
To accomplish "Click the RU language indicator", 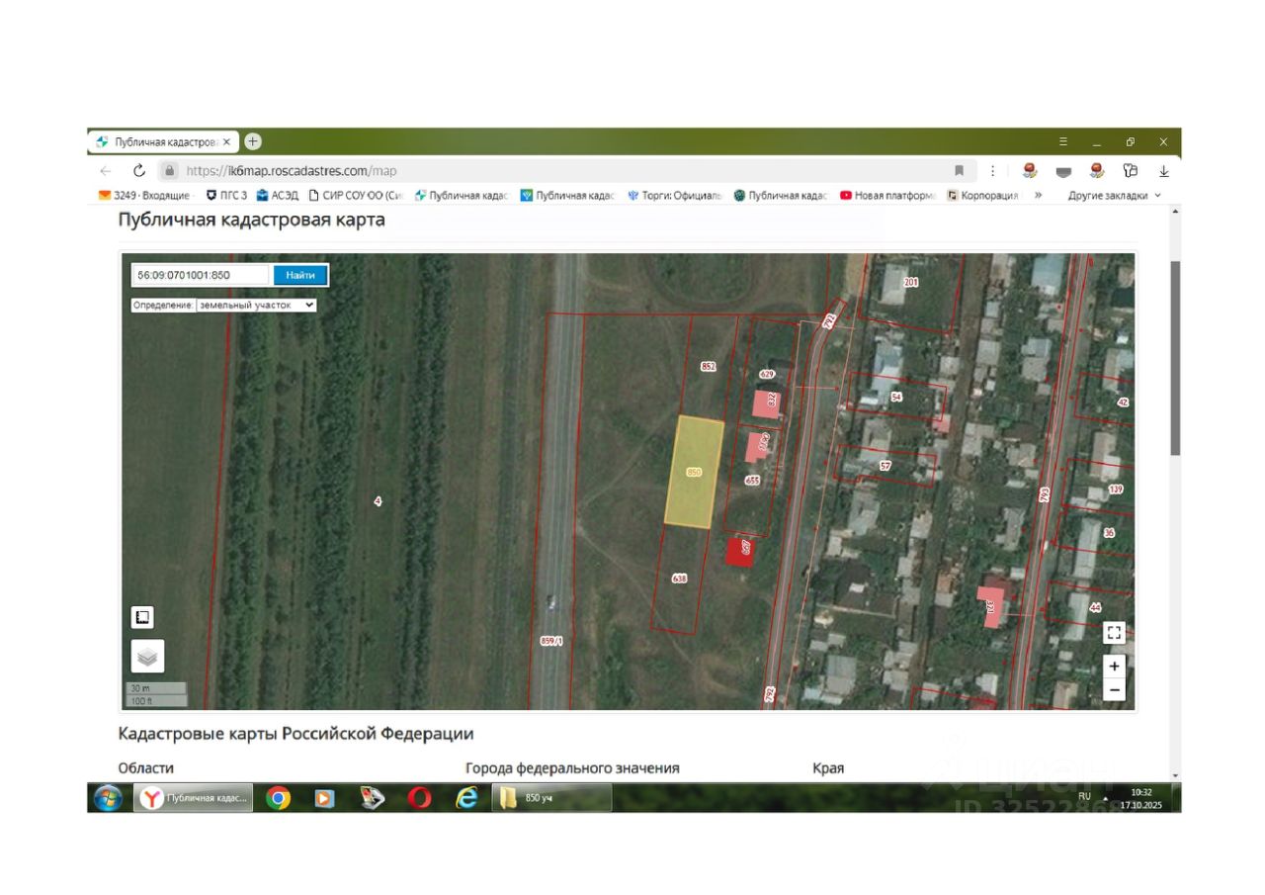I will 1084,796.
